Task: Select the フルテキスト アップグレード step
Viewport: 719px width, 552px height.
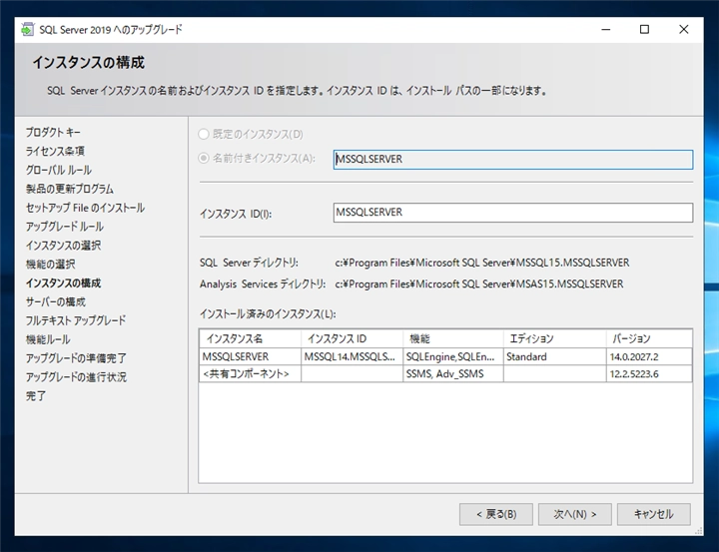Action: (x=76, y=320)
